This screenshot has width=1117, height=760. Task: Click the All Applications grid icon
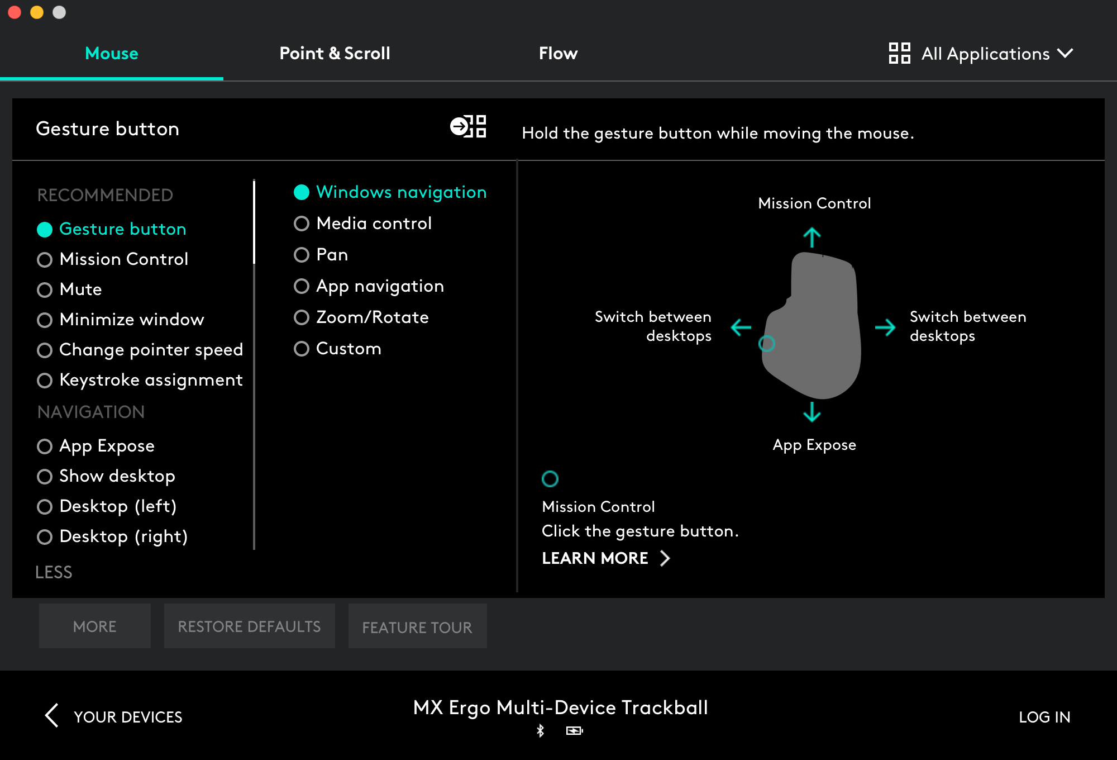(x=899, y=54)
